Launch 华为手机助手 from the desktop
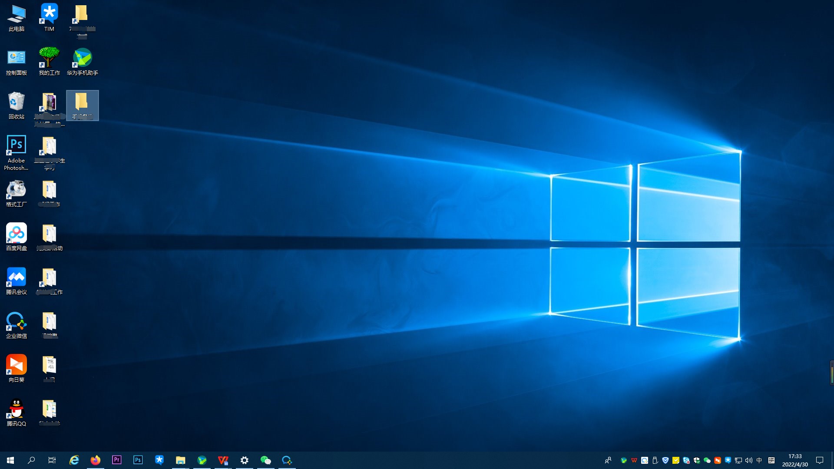Image resolution: width=834 pixels, height=469 pixels. click(82, 62)
